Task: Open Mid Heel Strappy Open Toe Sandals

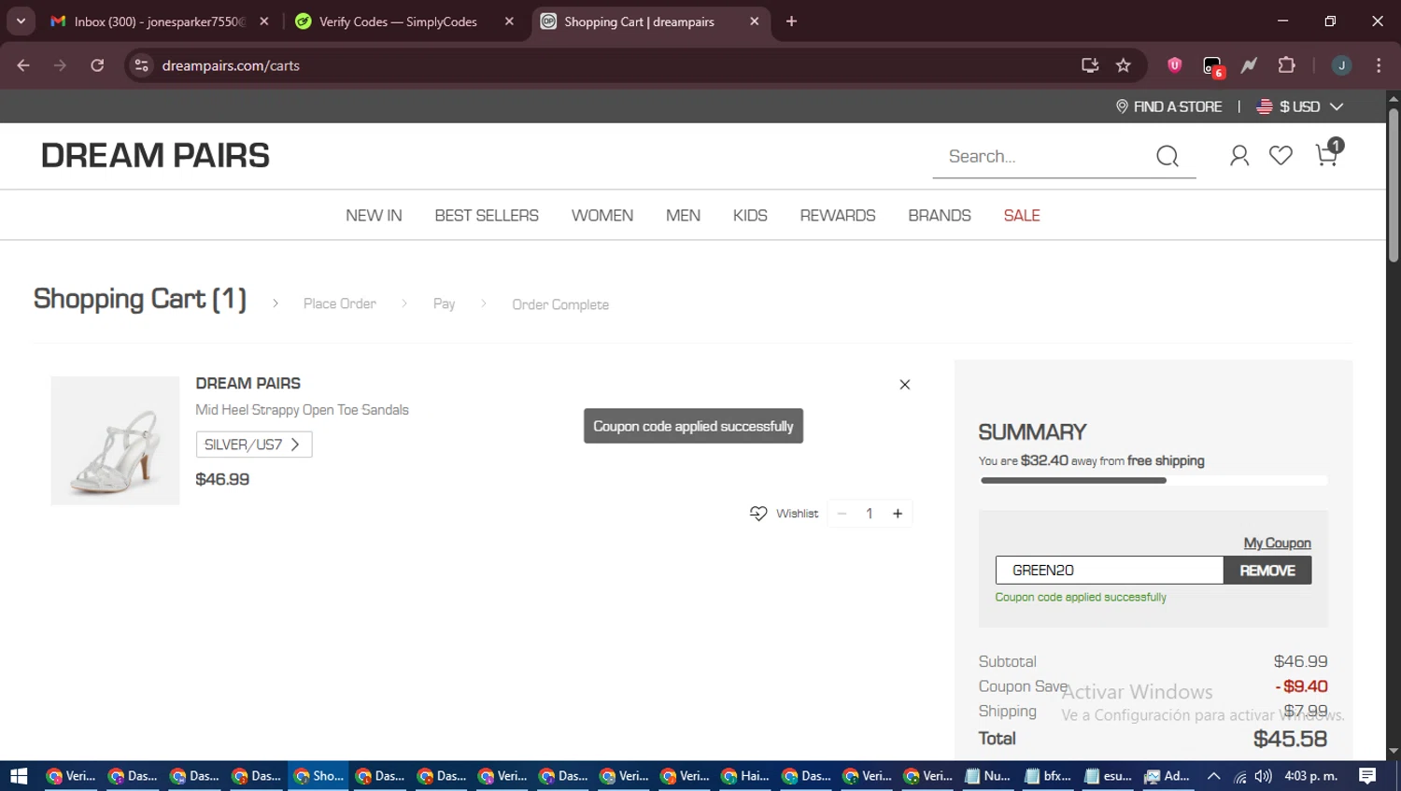Action: (x=302, y=410)
